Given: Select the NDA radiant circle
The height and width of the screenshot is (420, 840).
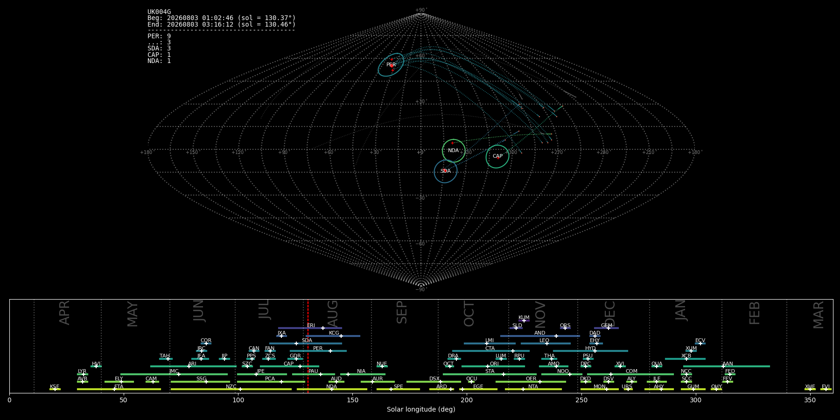Looking at the screenshot, I should point(454,151).
